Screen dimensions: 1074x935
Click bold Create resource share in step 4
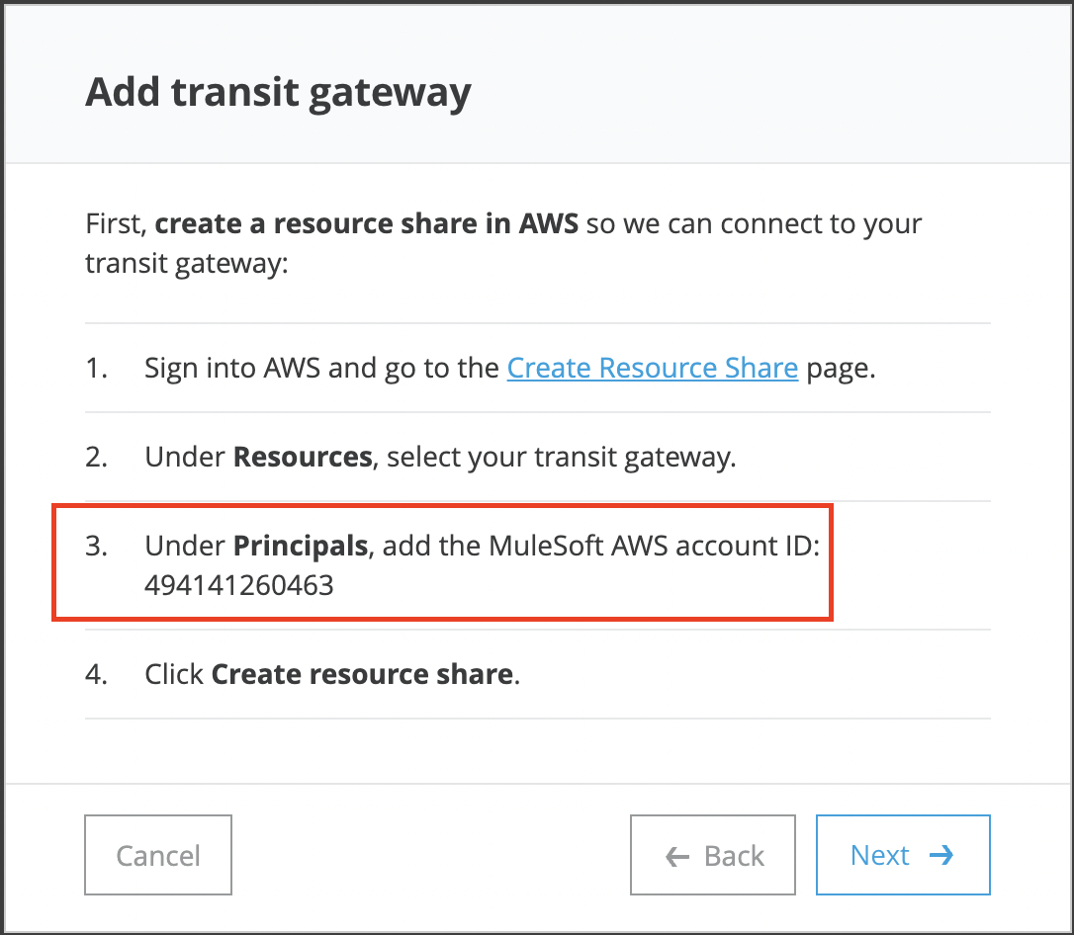click(x=362, y=675)
